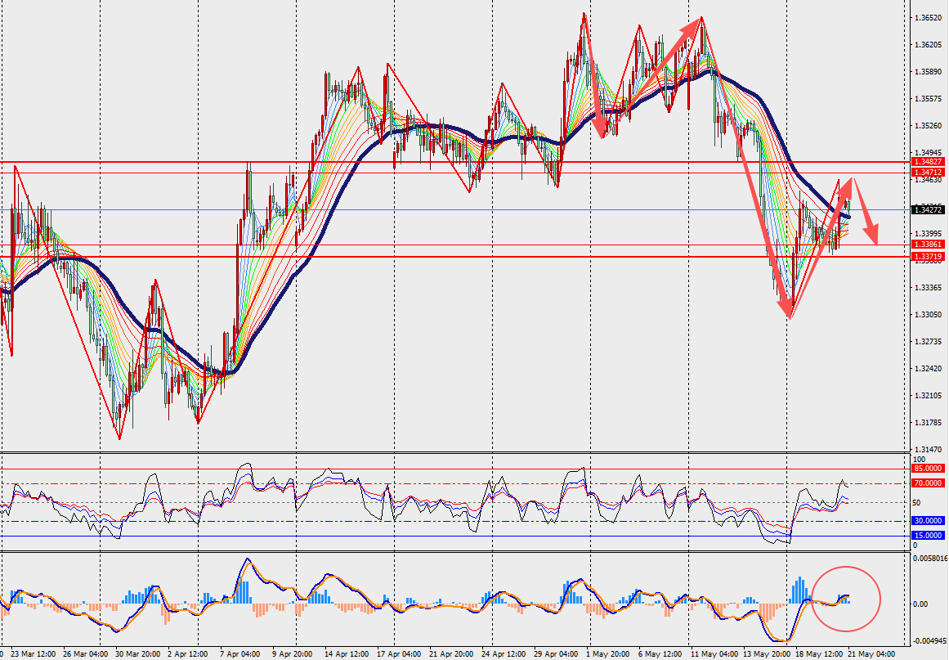Click the 1.33050 price axis value
Image resolution: width=949 pixels, height=660 pixels.
pyautogui.click(x=929, y=315)
